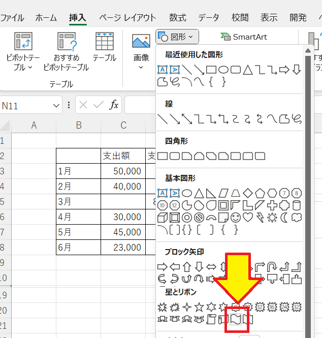322x338 pixels.
Task: Select the Cube shape in basic shapes
Action: pyautogui.click(x=163, y=218)
